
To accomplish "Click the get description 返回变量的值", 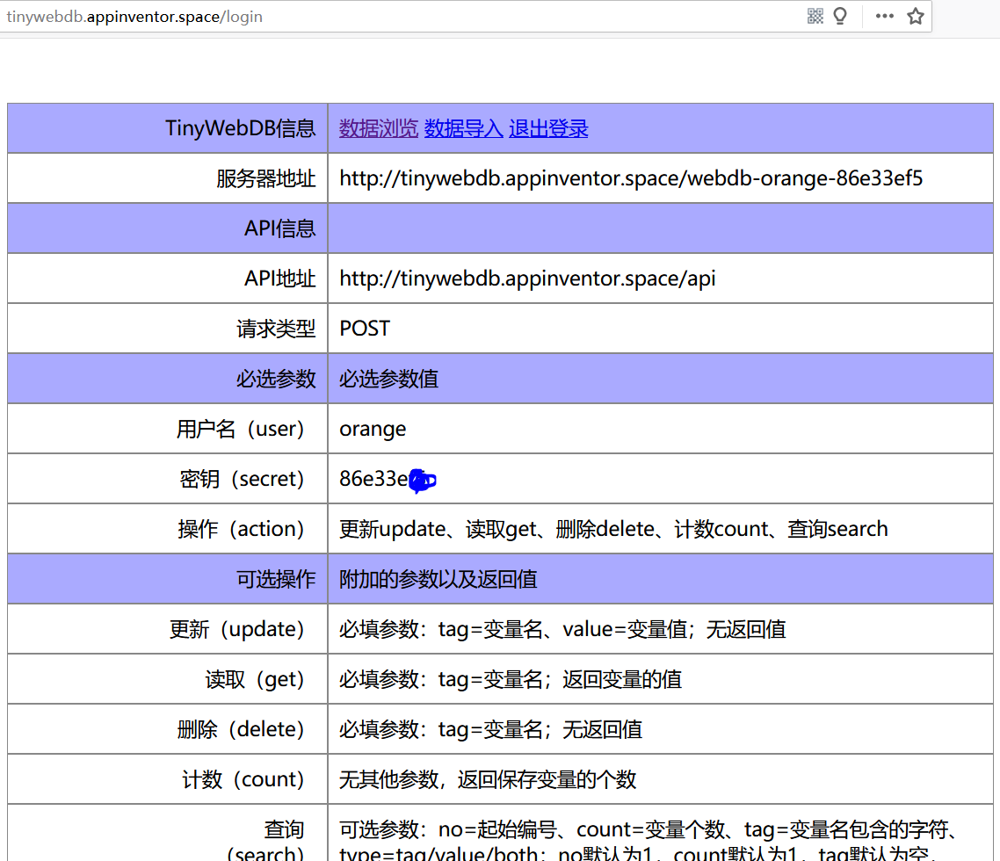I will click(511, 680).
